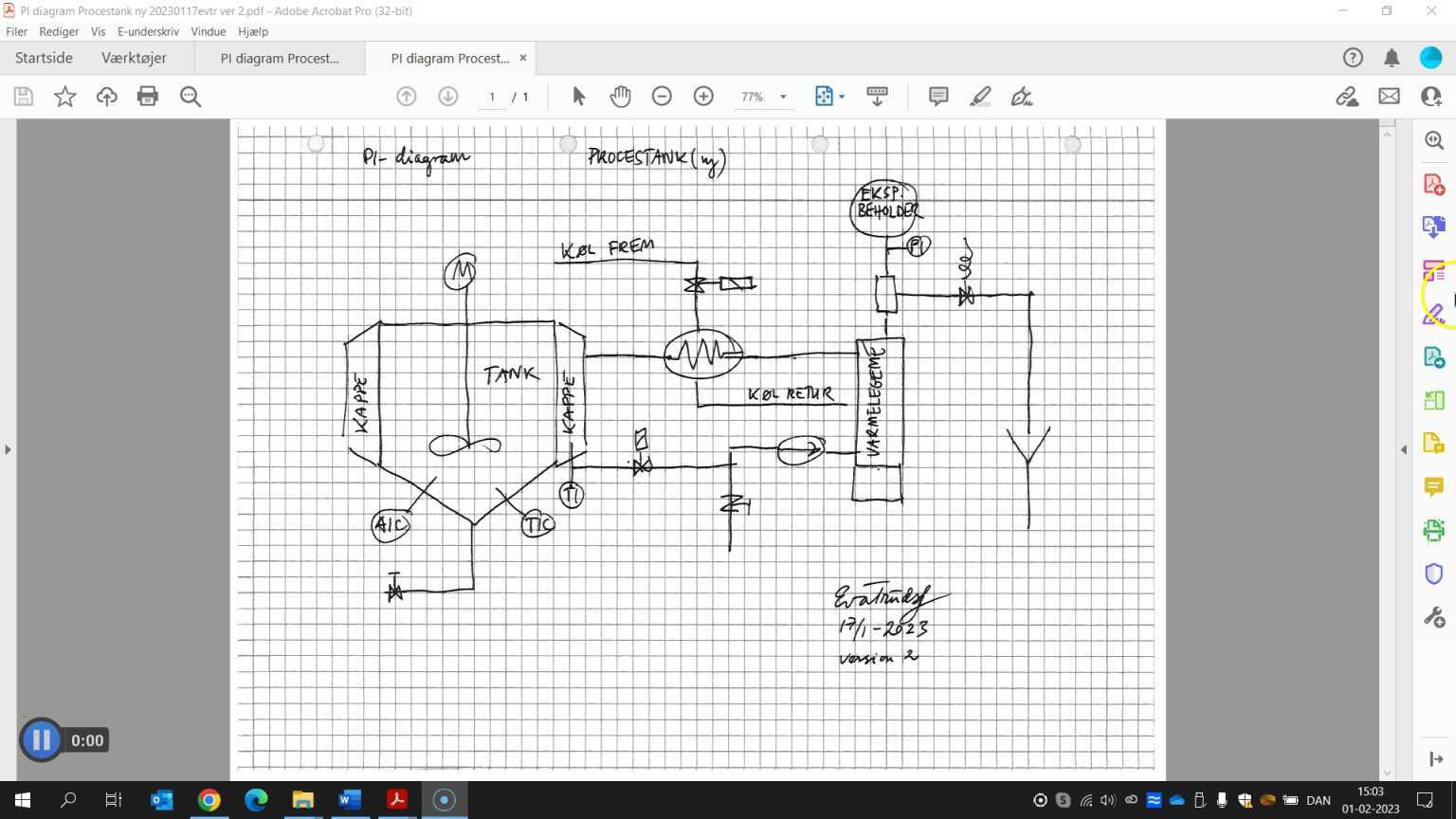Toggle the Selection arrow tool
Screen dimensions: 1456x819
click(577, 96)
